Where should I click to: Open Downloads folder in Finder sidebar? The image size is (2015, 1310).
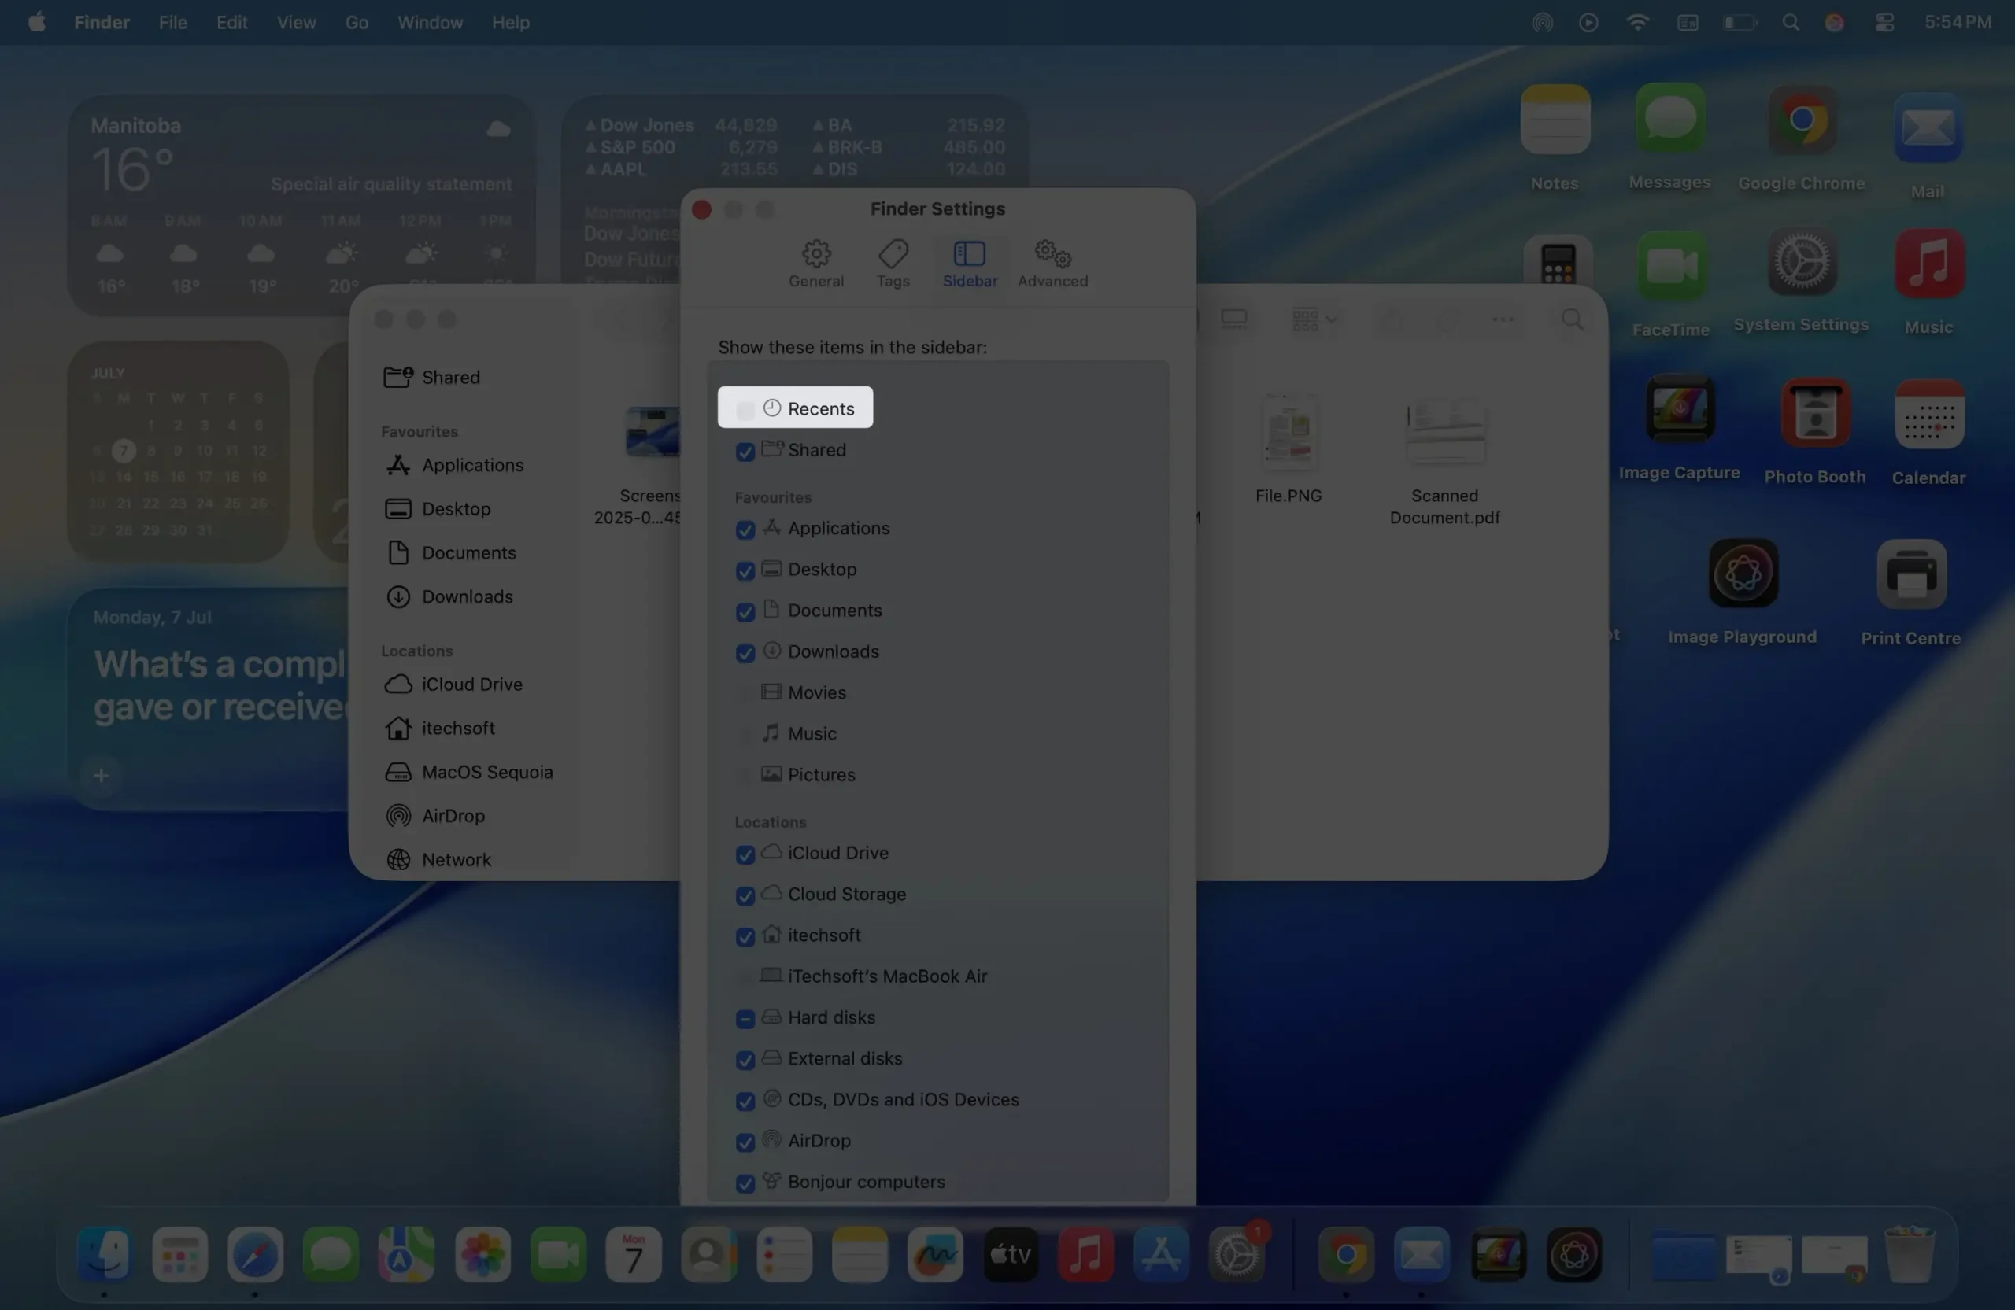click(x=467, y=596)
